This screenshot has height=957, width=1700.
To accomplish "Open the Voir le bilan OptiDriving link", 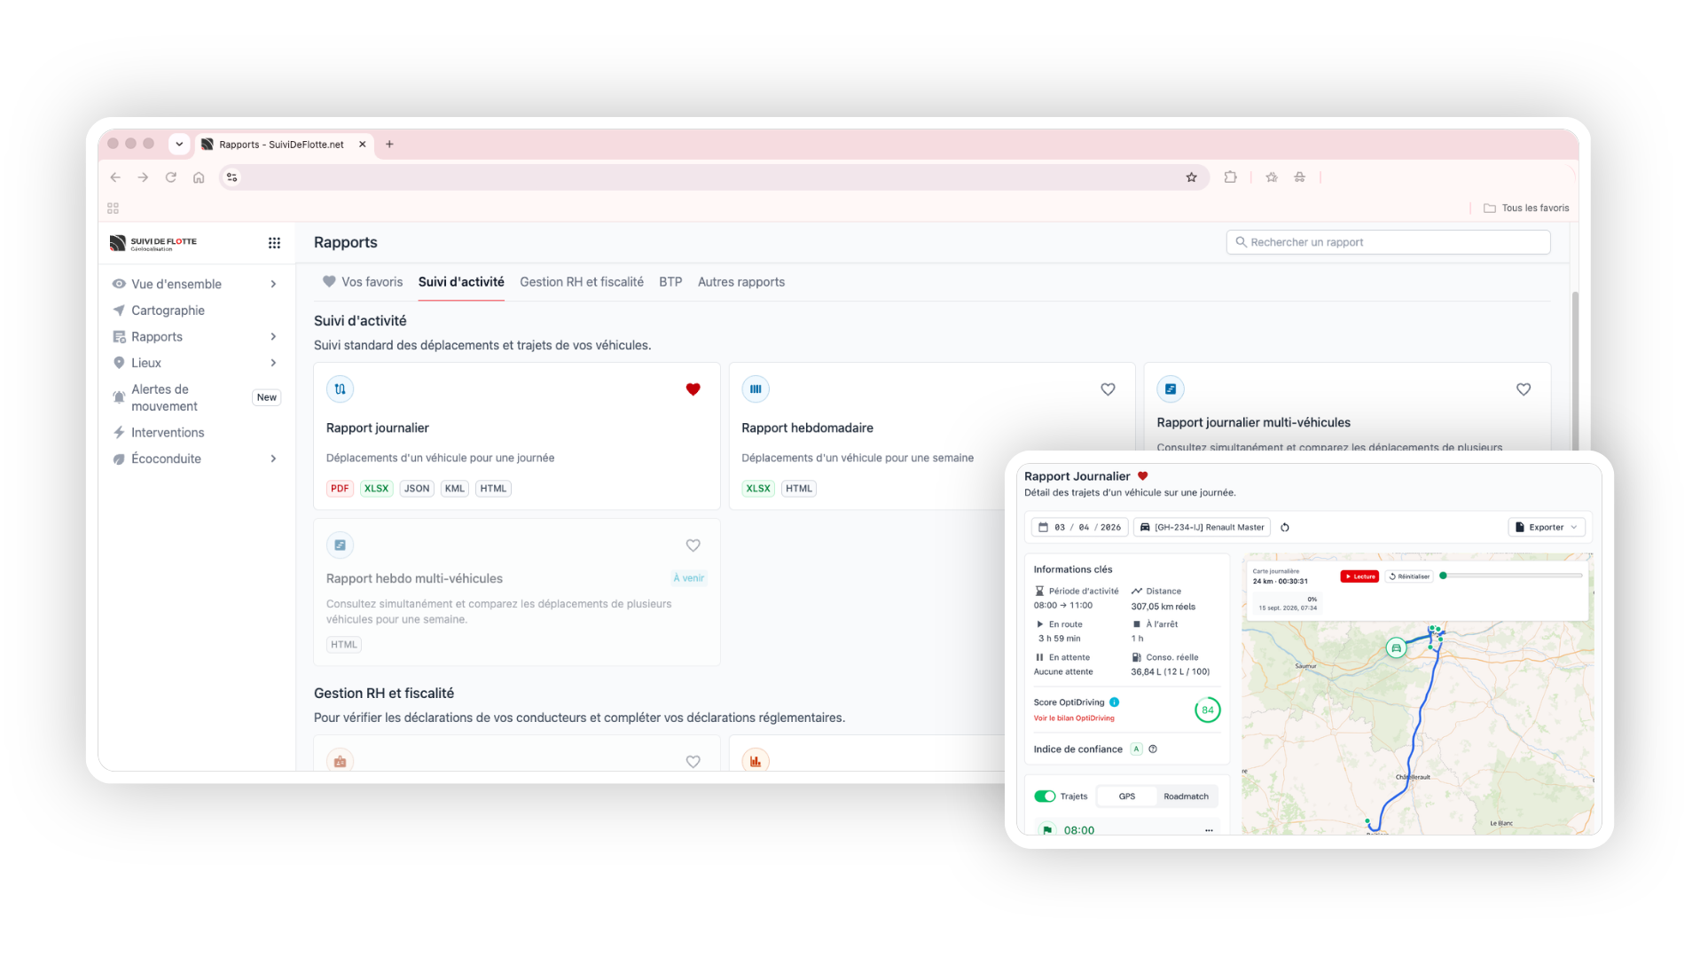I will 1073,718.
